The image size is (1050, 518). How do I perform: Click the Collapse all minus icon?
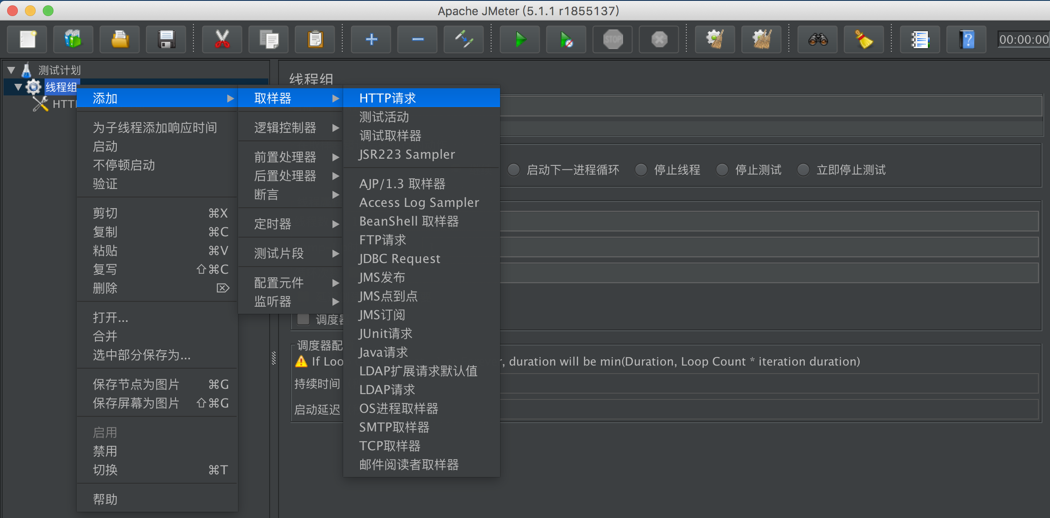[418, 39]
